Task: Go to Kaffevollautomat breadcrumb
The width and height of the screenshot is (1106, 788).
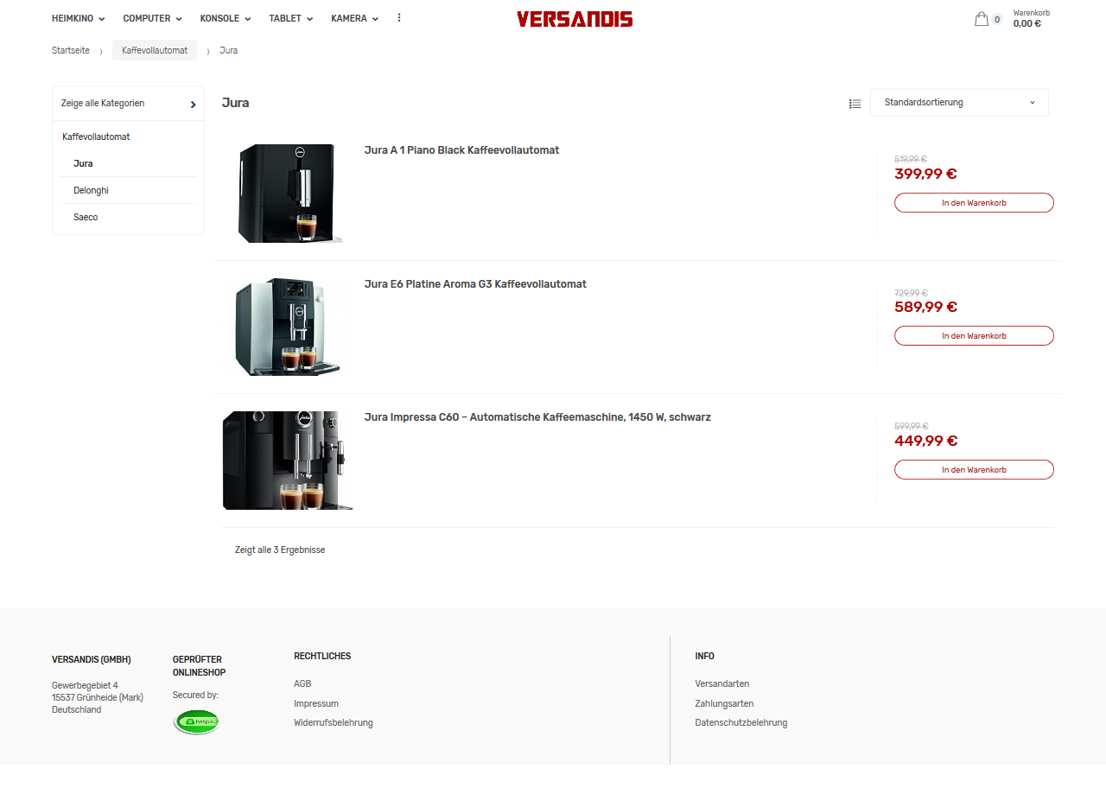Action: click(155, 50)
